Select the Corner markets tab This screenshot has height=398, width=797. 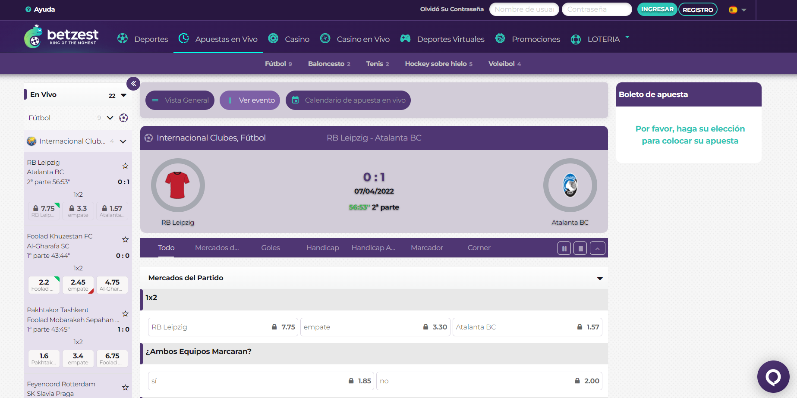479,248
